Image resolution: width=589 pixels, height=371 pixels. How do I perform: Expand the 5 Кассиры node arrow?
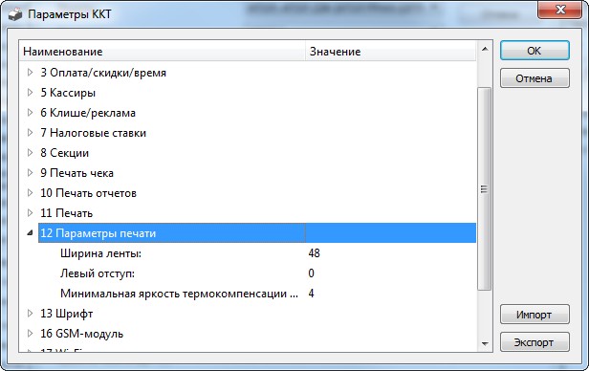[x=30, y=93]
